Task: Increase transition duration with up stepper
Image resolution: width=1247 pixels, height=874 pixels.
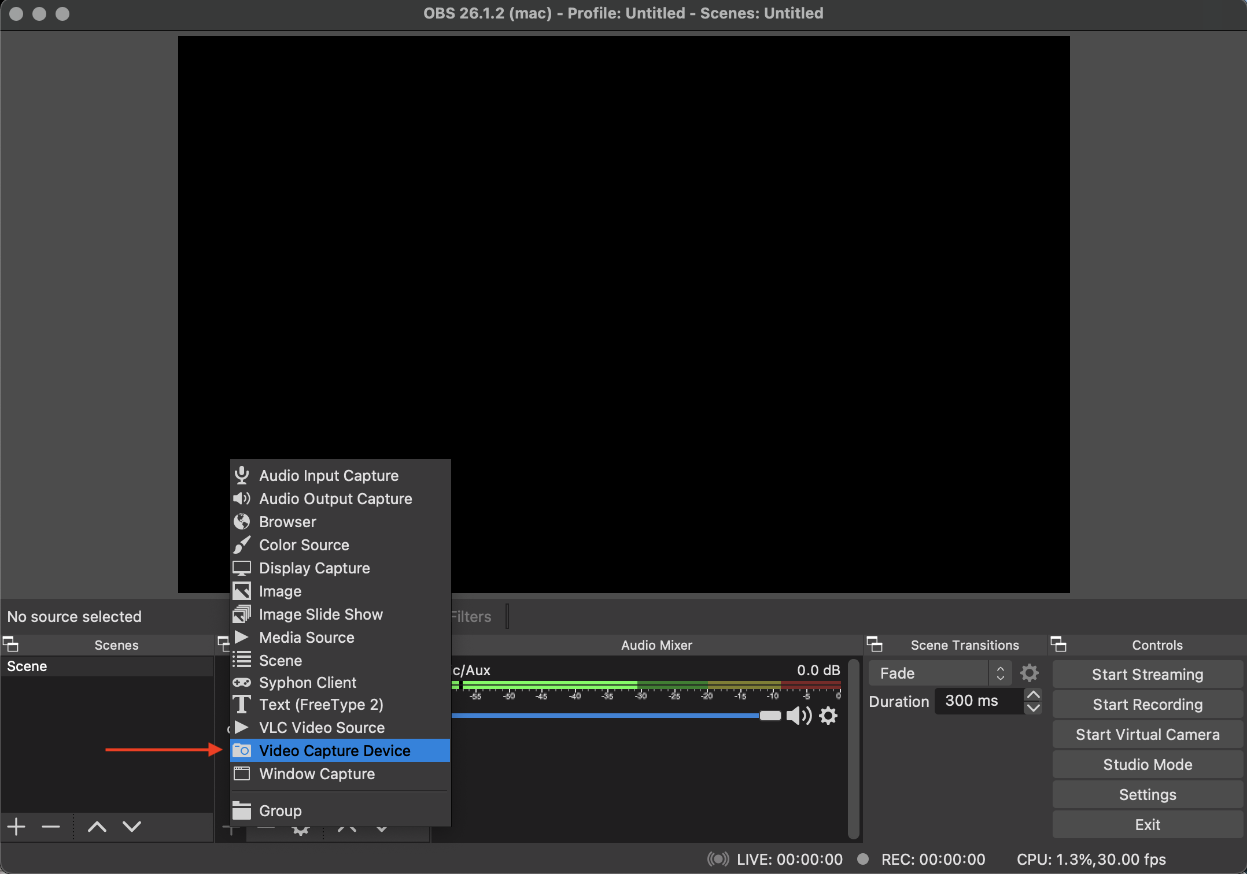Action: pyautogui.click(x=1033, y=694)
